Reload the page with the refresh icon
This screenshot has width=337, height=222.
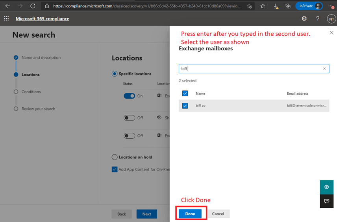pos(33,6)
